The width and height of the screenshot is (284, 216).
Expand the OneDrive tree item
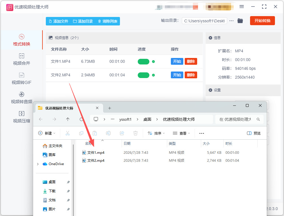click(x=38, y=164)
